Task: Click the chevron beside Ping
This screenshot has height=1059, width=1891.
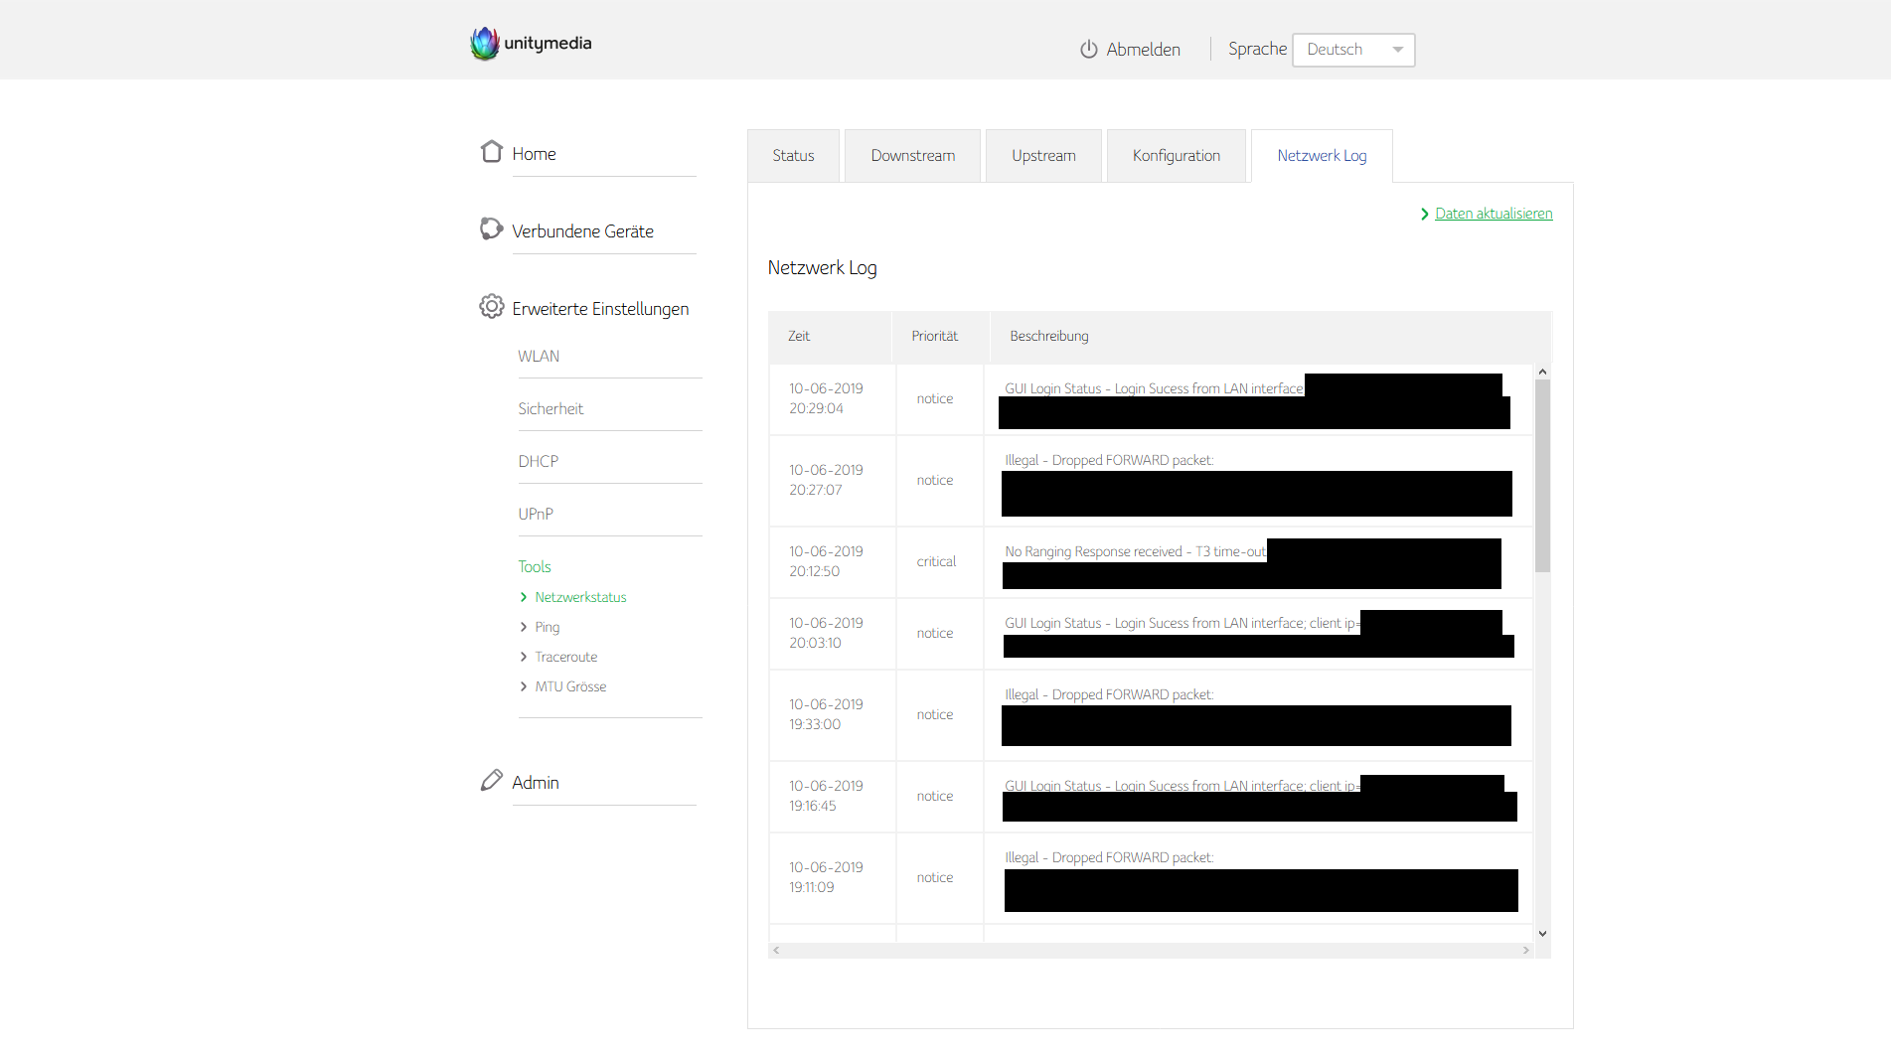Action: pyautogui.click(x=524, y=627)
